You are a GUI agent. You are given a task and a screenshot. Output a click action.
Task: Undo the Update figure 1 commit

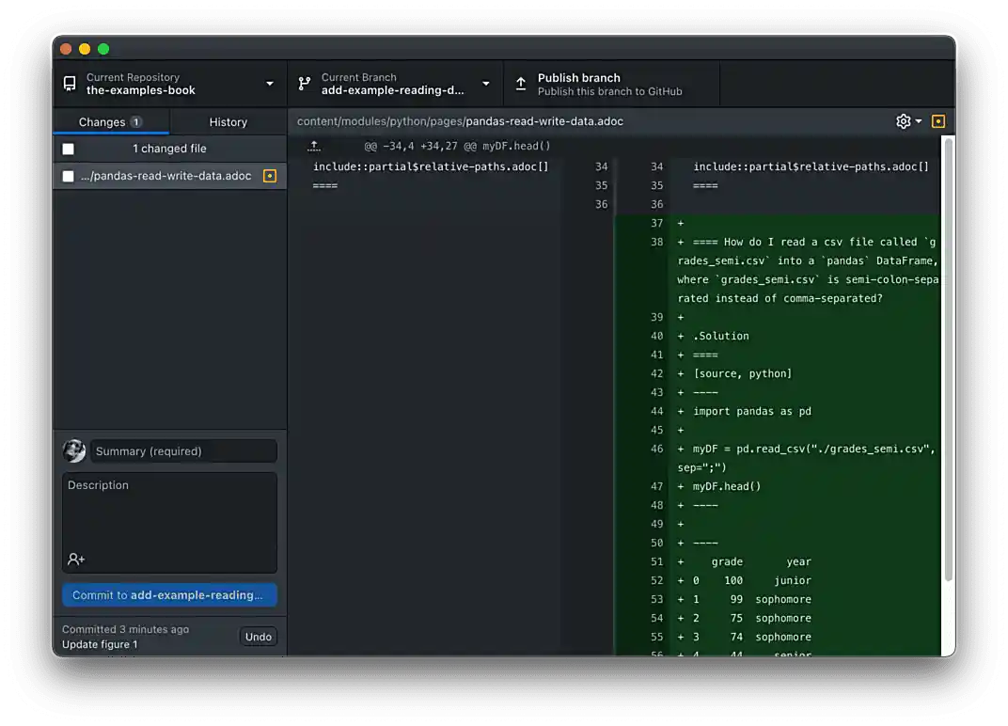click(258, 637)
